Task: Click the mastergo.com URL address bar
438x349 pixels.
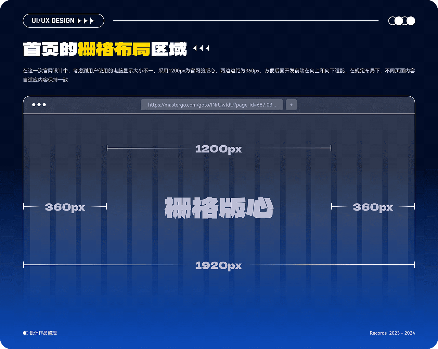Action: [x=211, y=105]
